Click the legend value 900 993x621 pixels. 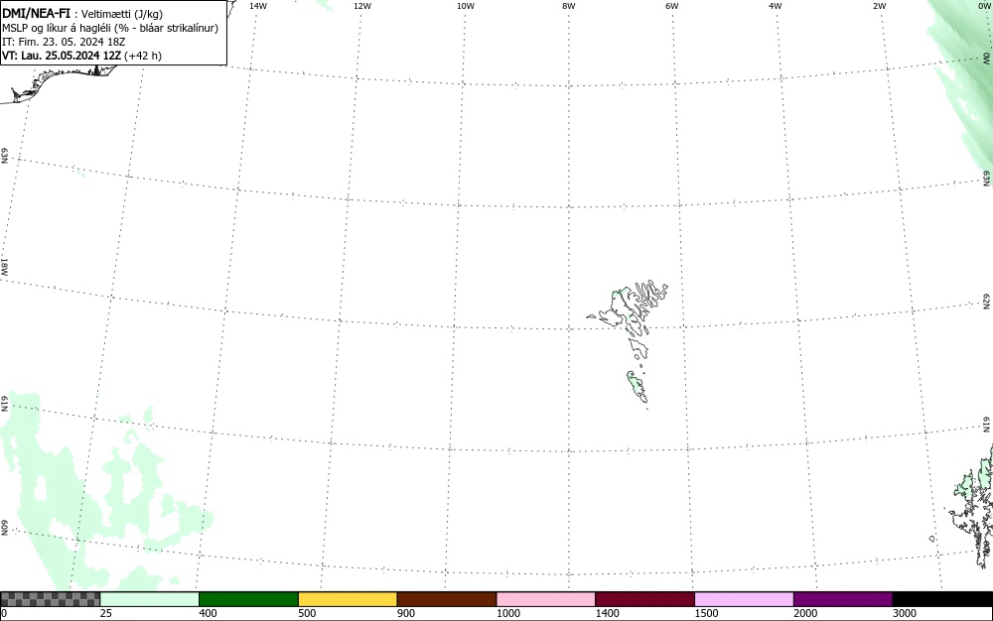pyautogui.click(x=406, y=613)
